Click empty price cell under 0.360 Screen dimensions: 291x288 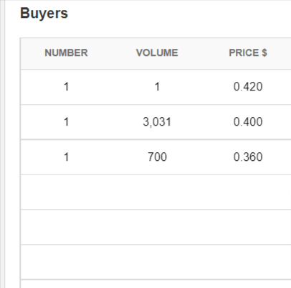tap(248, 192)
